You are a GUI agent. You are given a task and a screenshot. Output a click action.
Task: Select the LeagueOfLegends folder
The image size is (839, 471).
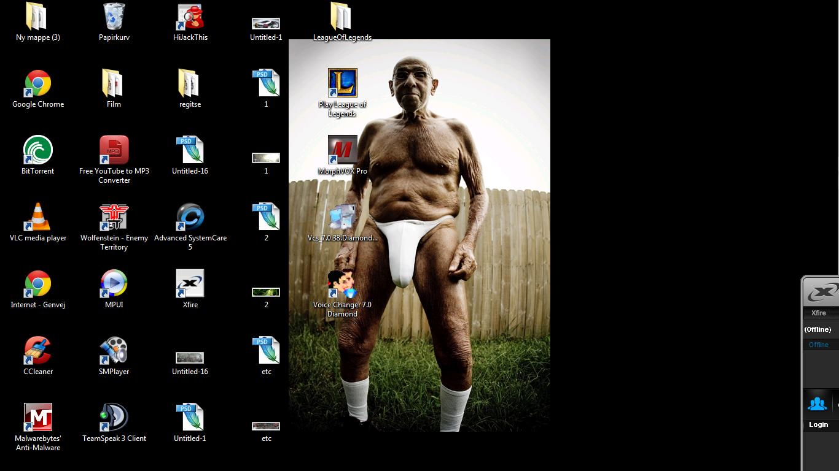tap(342, 17)
